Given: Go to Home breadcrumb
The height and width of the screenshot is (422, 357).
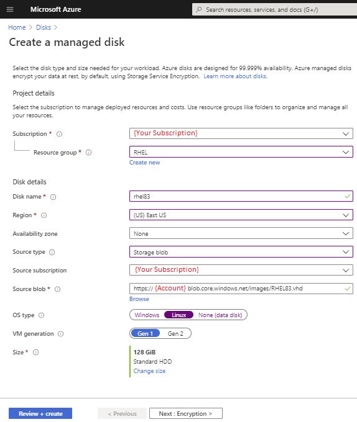Looking at the screenshot, I should coord(17,27).
